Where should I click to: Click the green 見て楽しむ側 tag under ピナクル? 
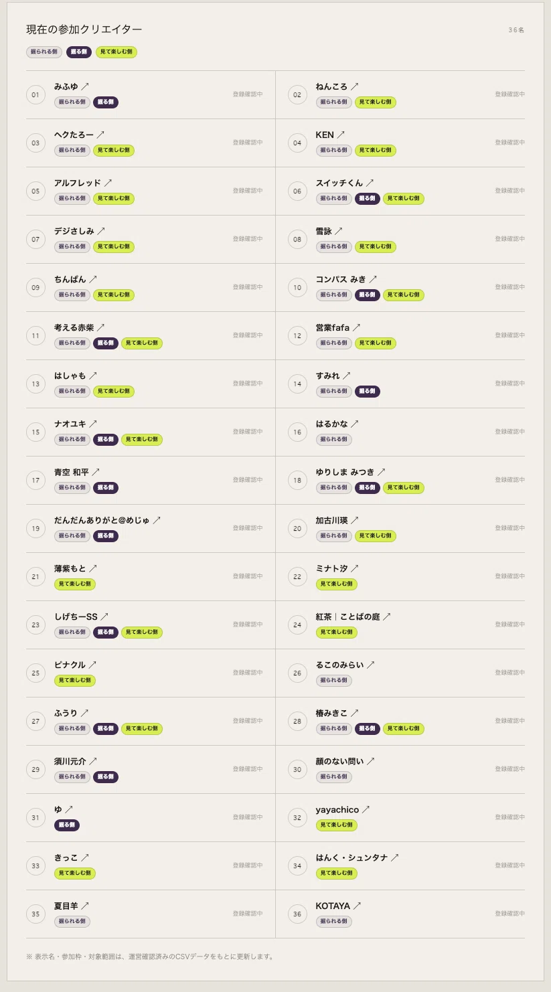click(x=75, y=681)
